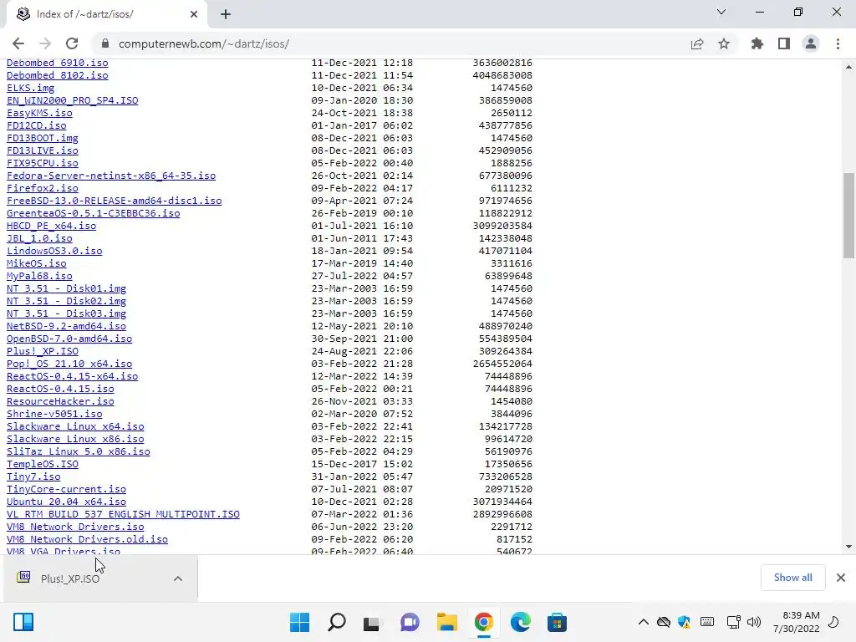Download NT 3.51 - Disk02.img

(x=66, y=301)
